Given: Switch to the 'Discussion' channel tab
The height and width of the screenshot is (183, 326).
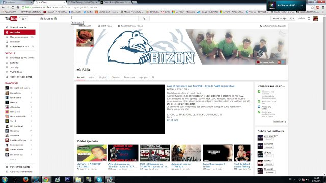Looking at the screenshot, I should point(129,77).
